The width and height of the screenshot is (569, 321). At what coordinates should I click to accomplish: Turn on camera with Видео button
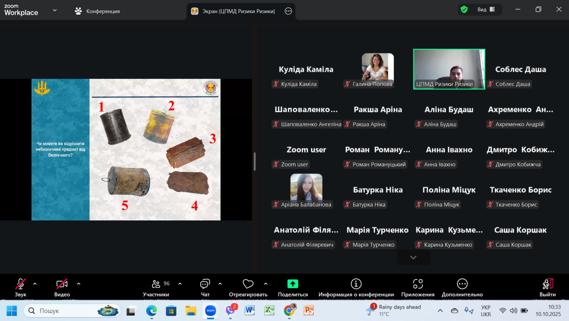pyautogui.click(x=62, y=287)
